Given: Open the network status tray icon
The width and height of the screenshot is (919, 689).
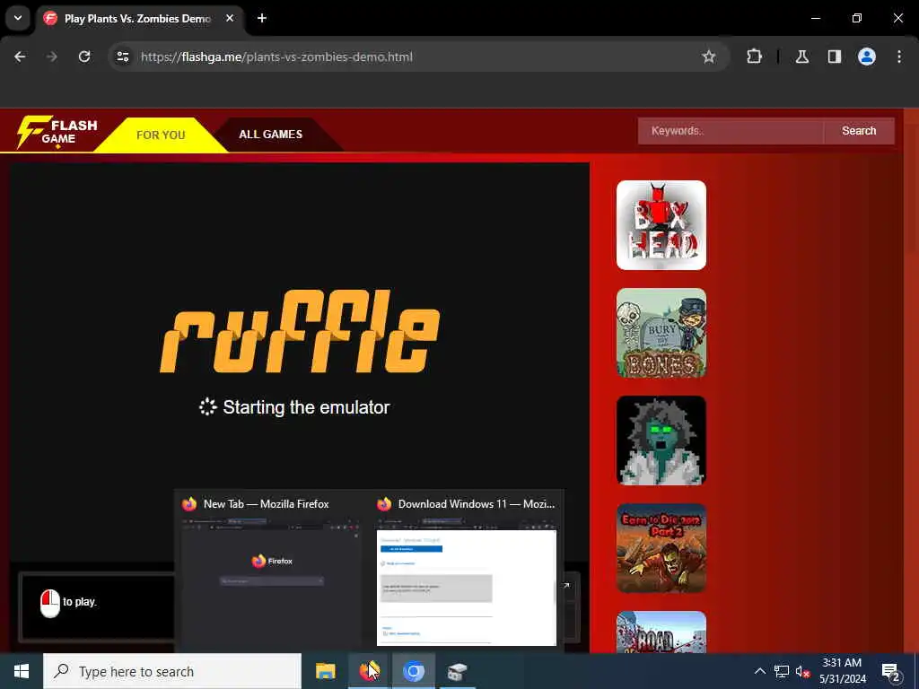Looking at the screenshot, I should pos(782,671).
